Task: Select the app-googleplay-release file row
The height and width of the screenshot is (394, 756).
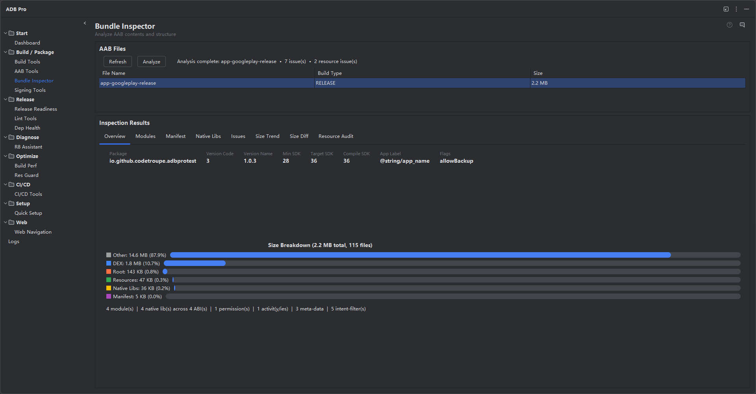Action: tap(422, 83)
